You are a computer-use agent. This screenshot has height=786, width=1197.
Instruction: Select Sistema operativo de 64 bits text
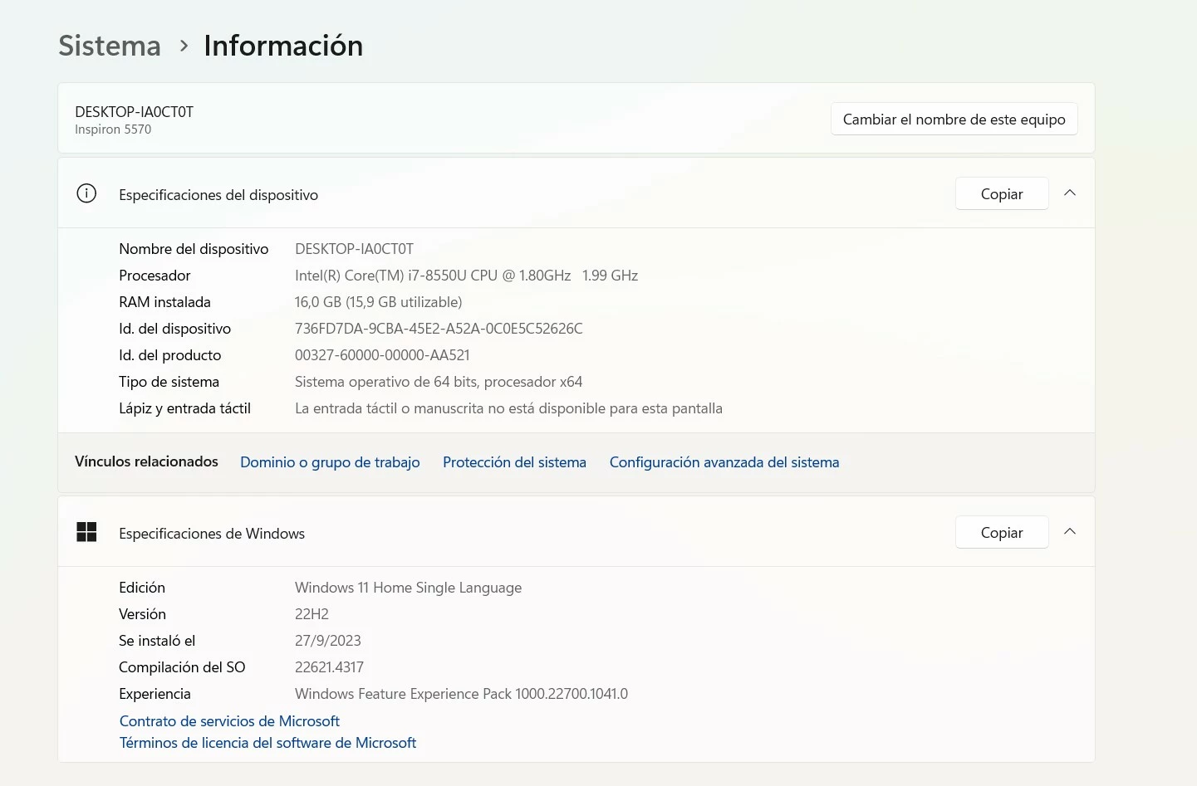pyautogui.click(x=439, y=382)
